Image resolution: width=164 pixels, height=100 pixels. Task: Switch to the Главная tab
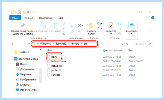coord(28,18)
